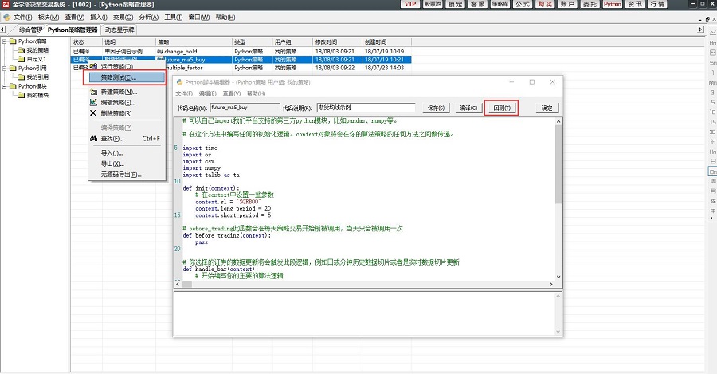The height and width of the screenshot is (374, 717).
Task: Choose 查找(F)... in context menu
Action: (x=127, y=138)
